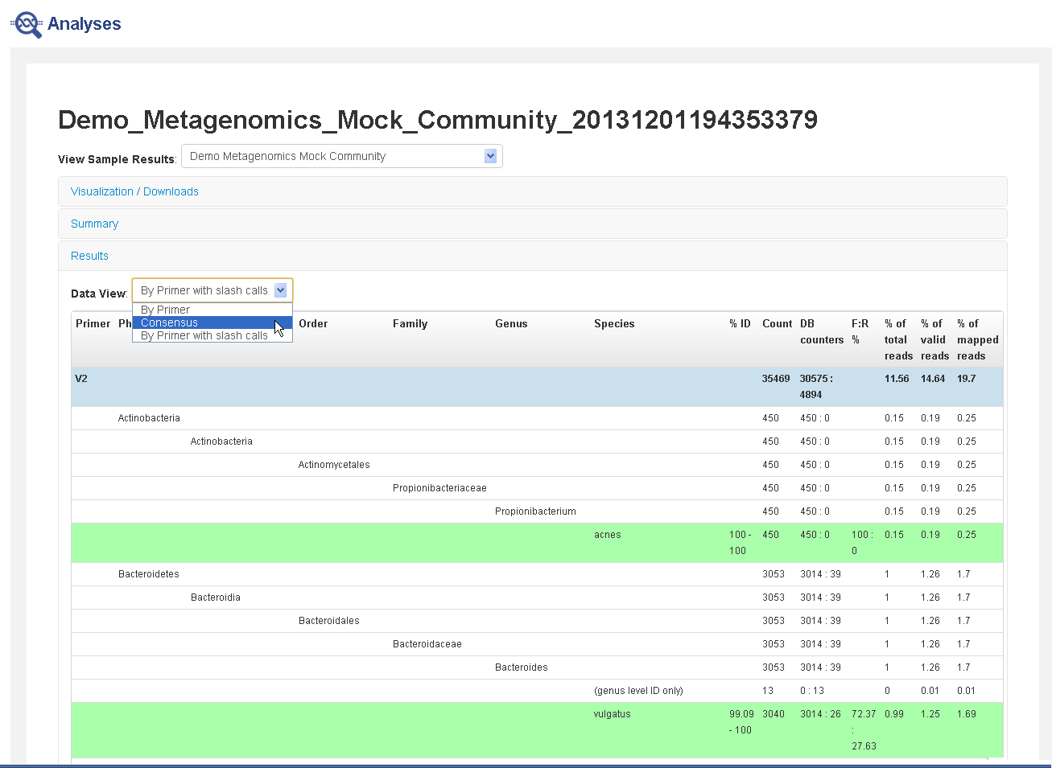Click the Analyses header title link

pos(84,24)
